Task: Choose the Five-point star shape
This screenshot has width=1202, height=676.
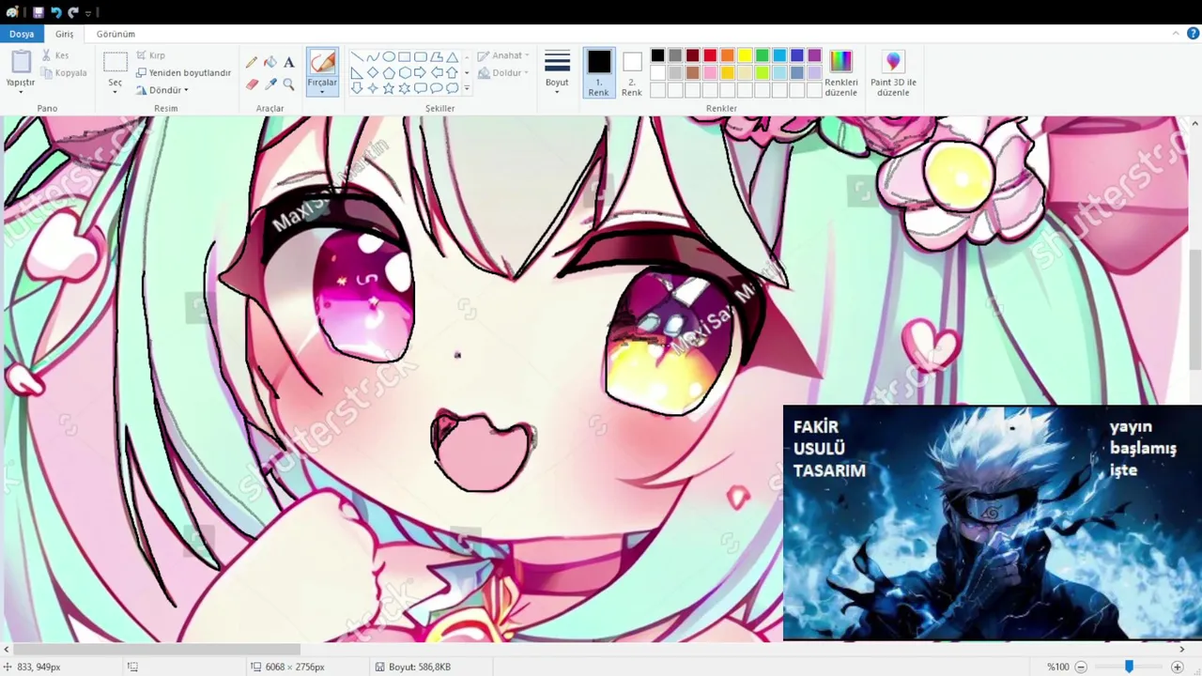Action: coord(389,88)
